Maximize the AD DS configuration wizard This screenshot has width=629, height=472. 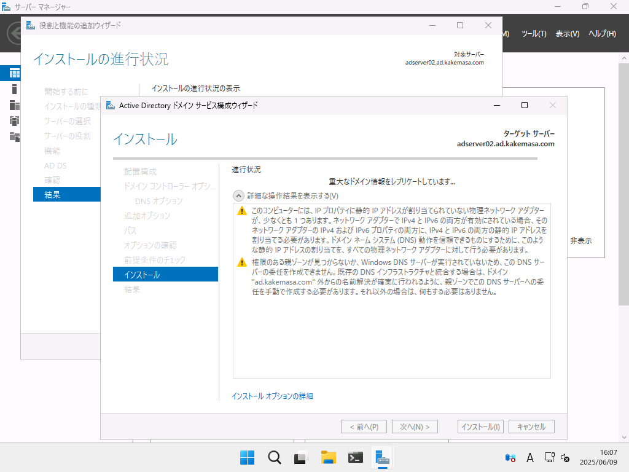[525, 105]
